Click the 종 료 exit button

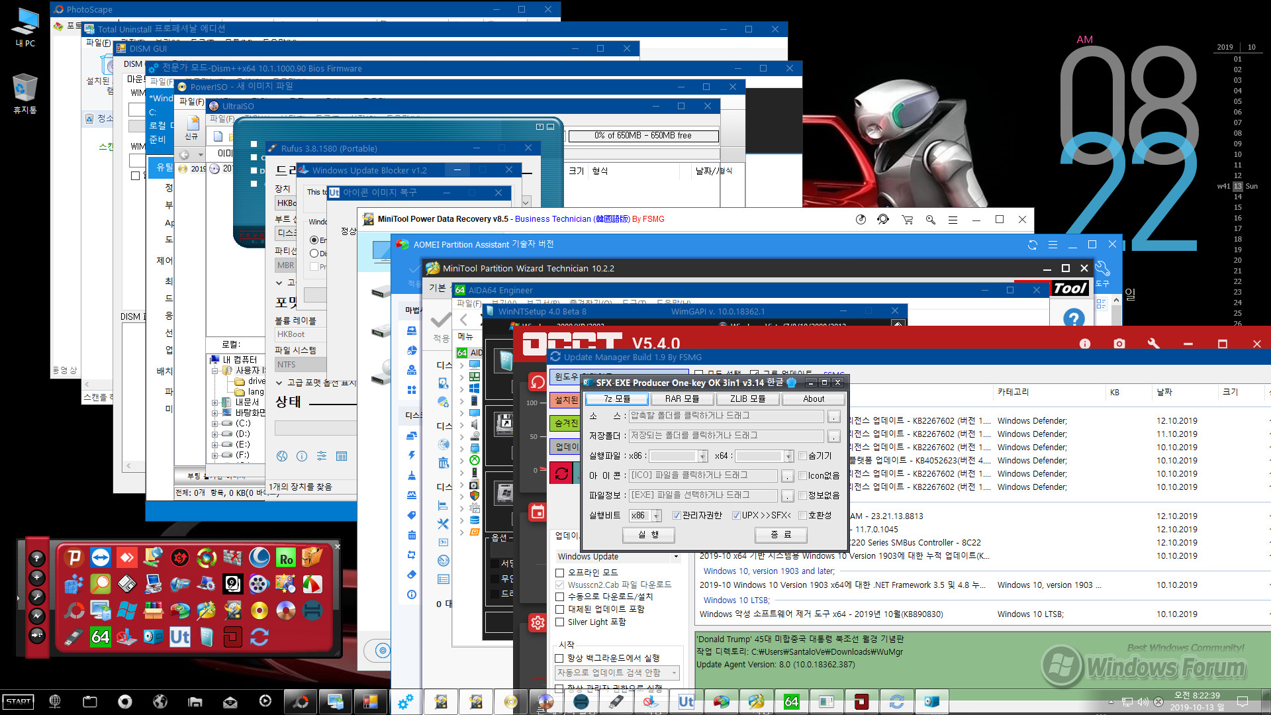(781, 535)
